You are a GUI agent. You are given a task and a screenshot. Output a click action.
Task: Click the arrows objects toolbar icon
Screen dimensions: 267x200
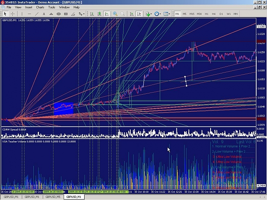(x=80, y=14)
